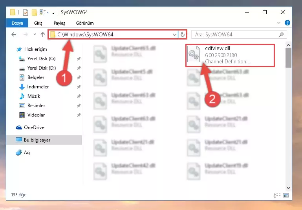Open the recent locations dropdown arrow
Screen dimensions: 302x210
[x=35, y=34]
